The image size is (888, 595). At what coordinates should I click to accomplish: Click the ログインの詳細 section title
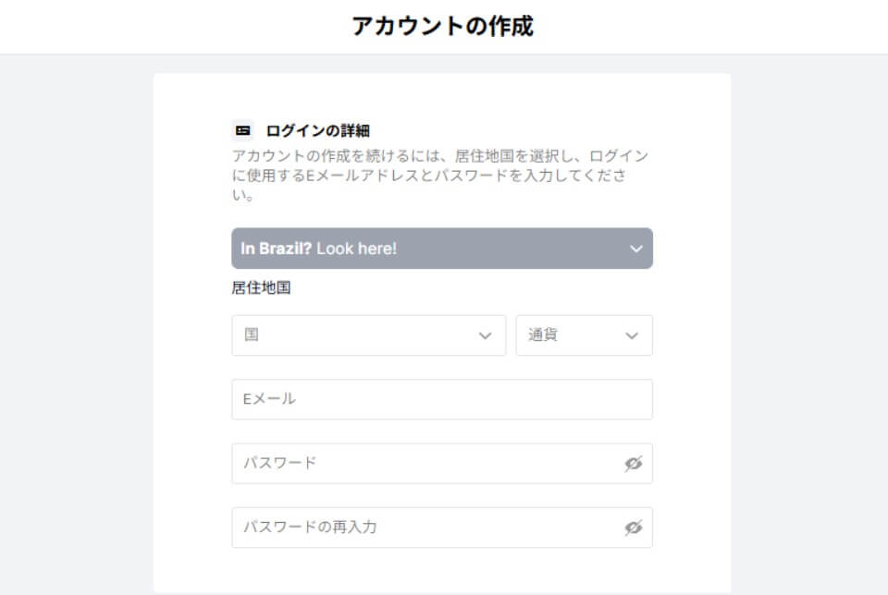[x=317, y=130]
